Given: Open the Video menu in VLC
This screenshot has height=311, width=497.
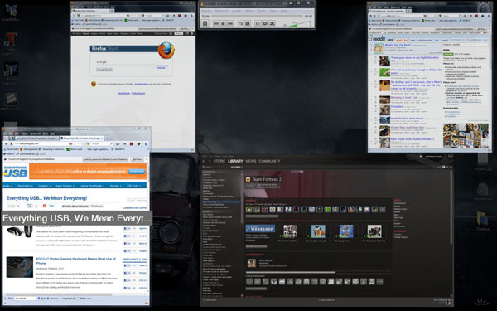Looking at the screenshot, I should (250, 11).
